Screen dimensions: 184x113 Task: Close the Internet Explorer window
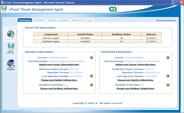tap(182, 2)
